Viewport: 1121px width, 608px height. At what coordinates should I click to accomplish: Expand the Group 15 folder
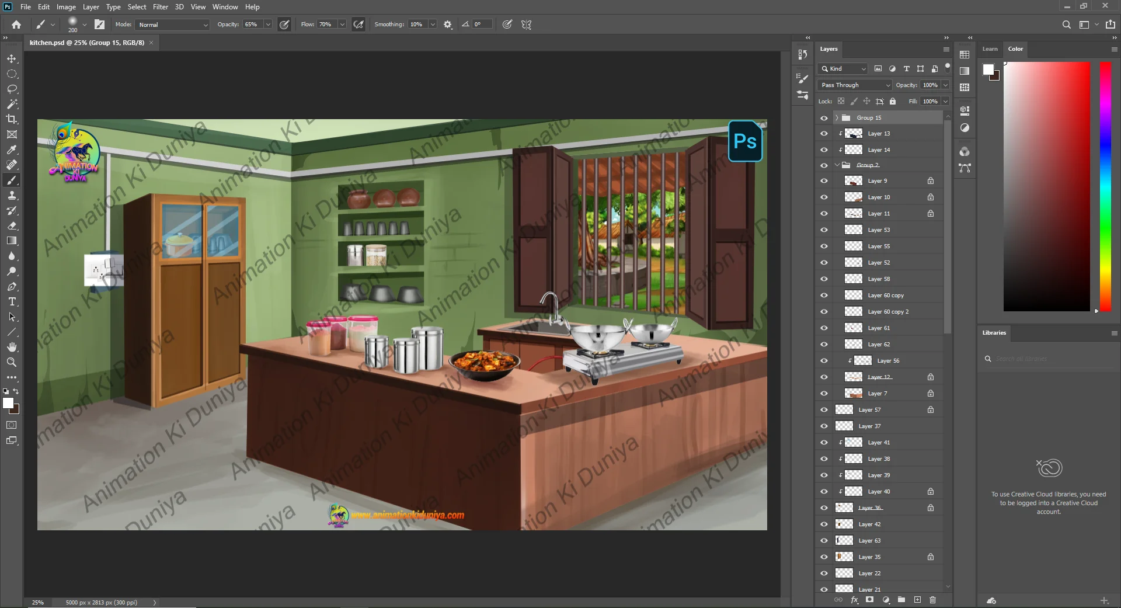pos(837,118)
